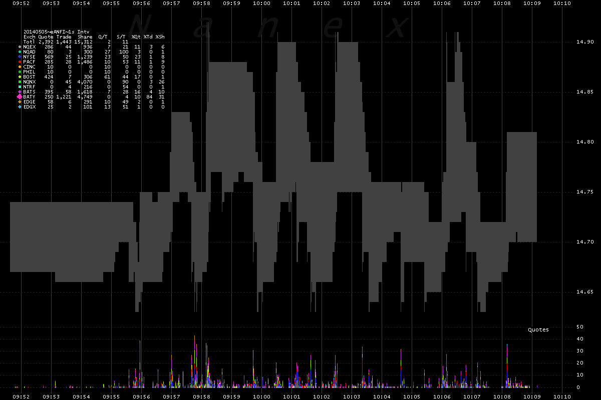This screenshot has height=400, width=601.
Task: Click the %Sh column header
Action: (160, 36)
